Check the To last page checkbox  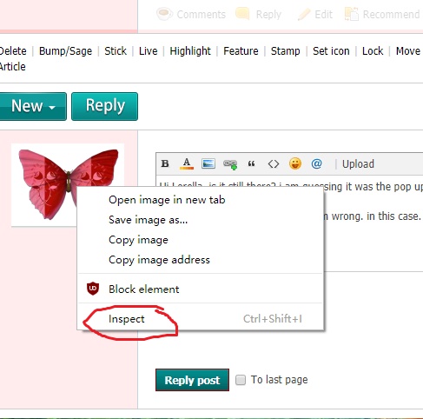point(241,380)
